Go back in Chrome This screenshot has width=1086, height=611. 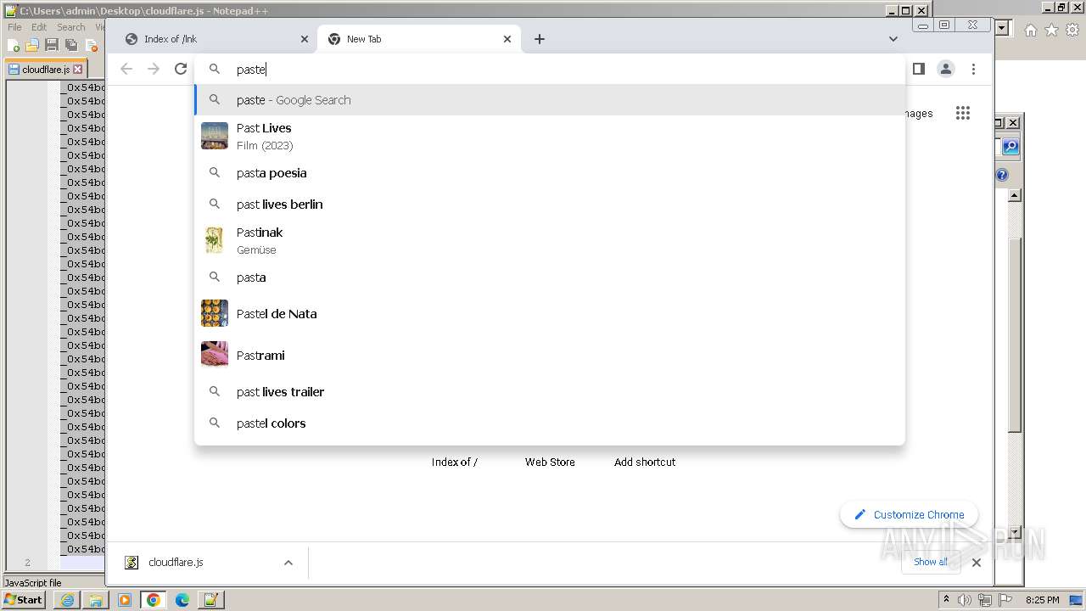click(126, 69)
